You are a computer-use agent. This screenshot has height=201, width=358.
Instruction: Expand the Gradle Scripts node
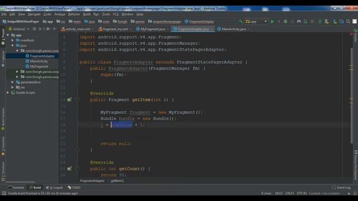8,93
